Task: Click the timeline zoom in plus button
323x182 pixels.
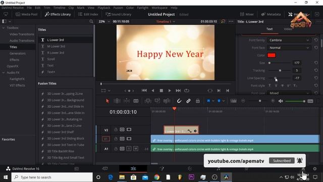Action: [273, 101]
